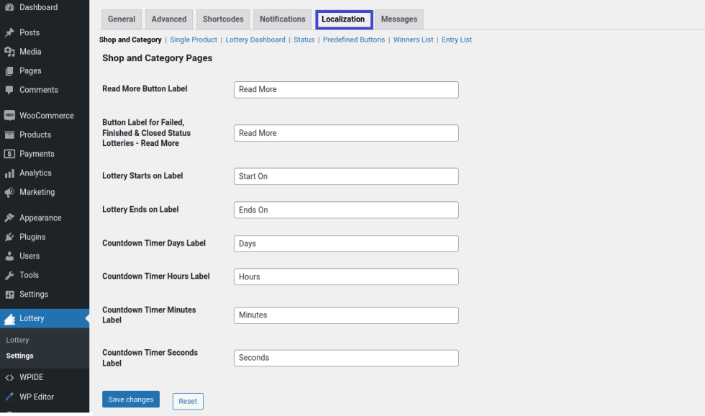705x416 pixels.
Task: Click the Plugins plug icon
Action: click(x=9, y=237)
